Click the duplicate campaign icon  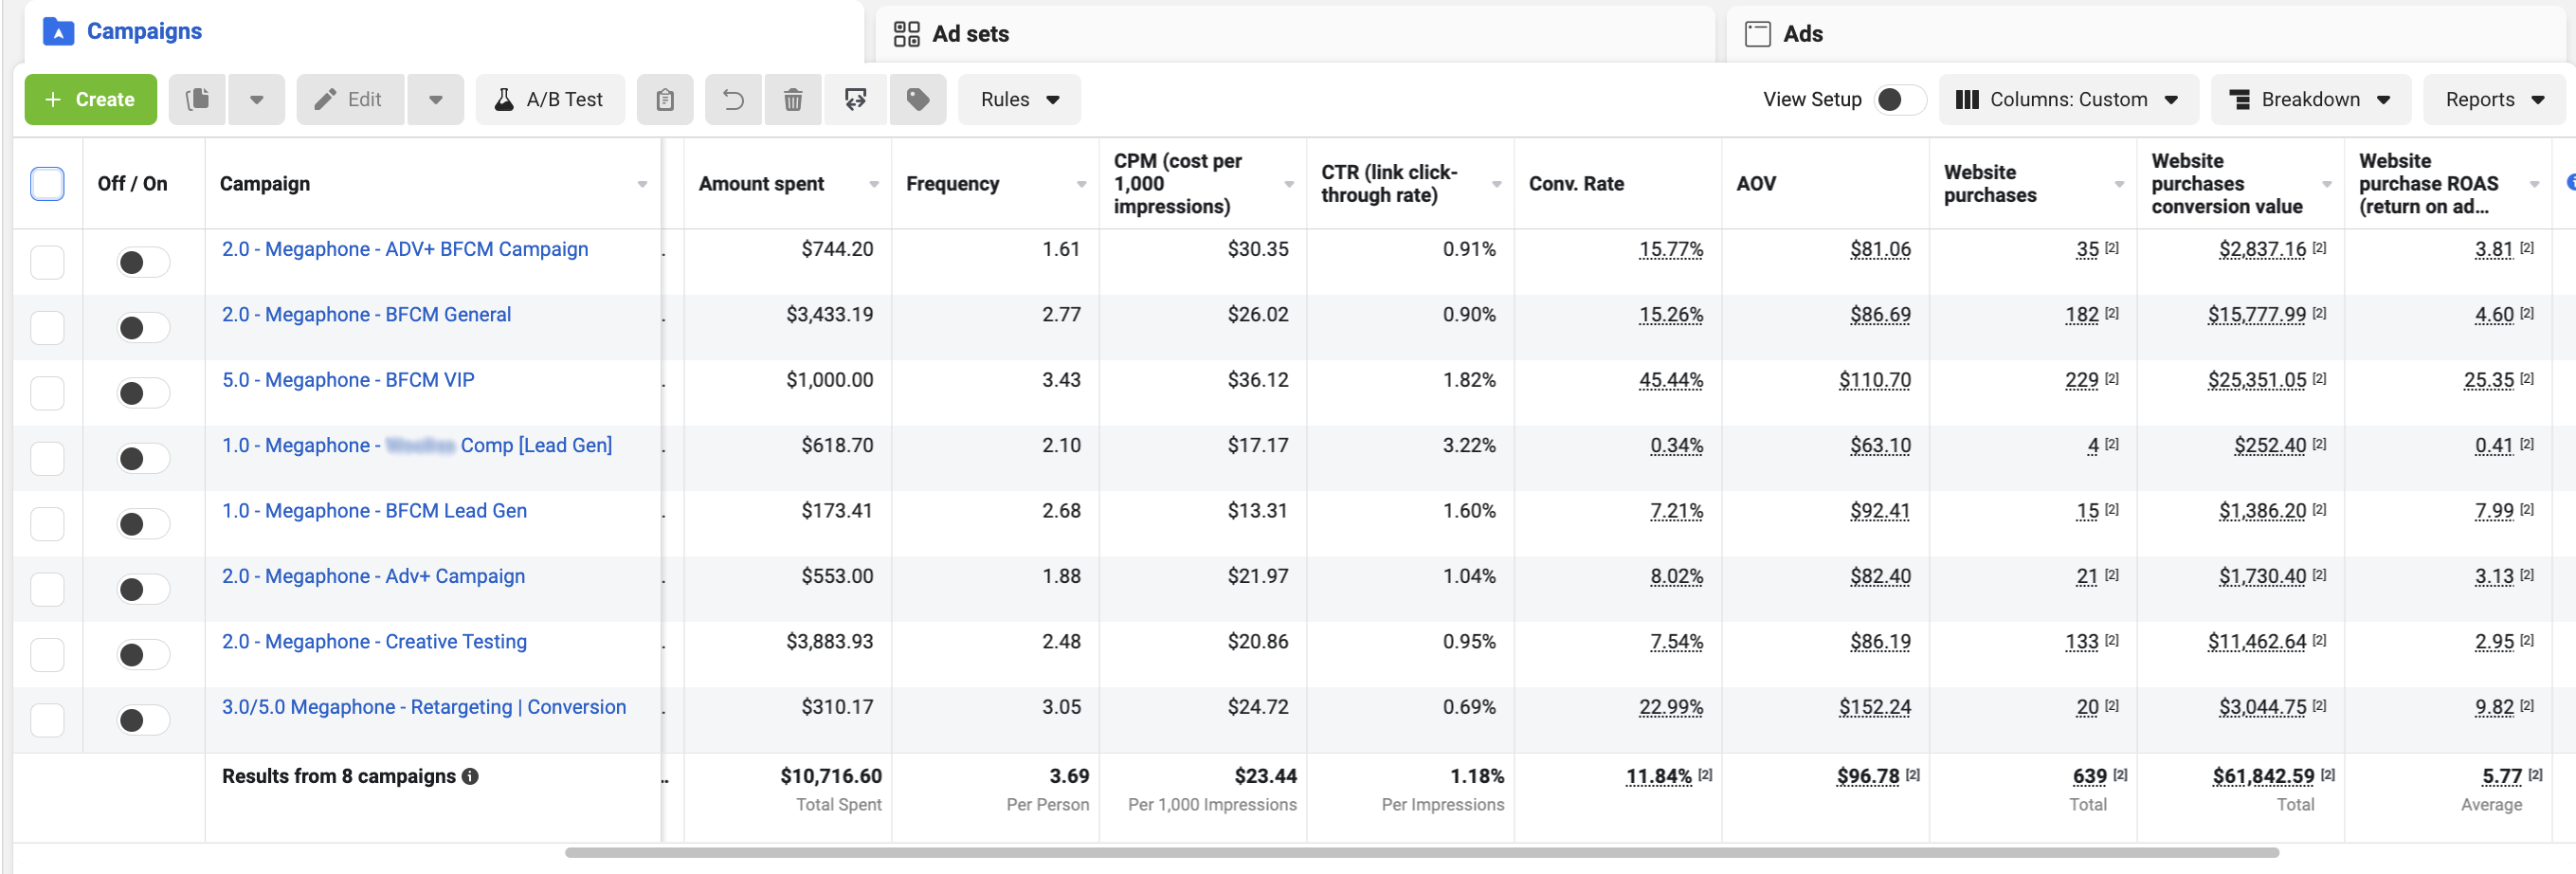coord(198,99)
